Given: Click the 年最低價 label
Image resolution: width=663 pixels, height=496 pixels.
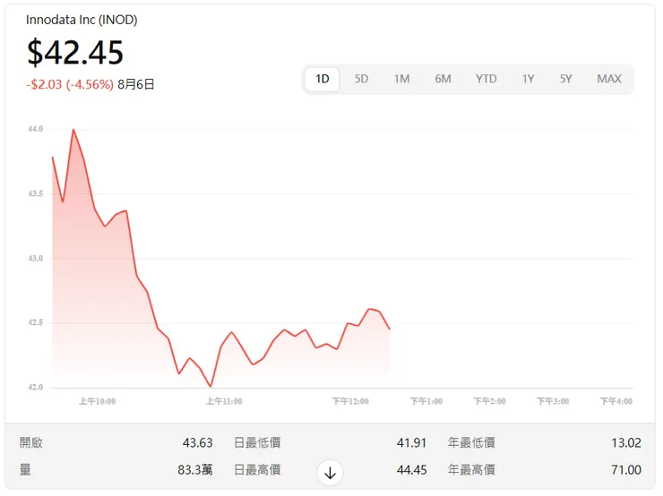Looking at the screenshot, I should tap(471, 443).
